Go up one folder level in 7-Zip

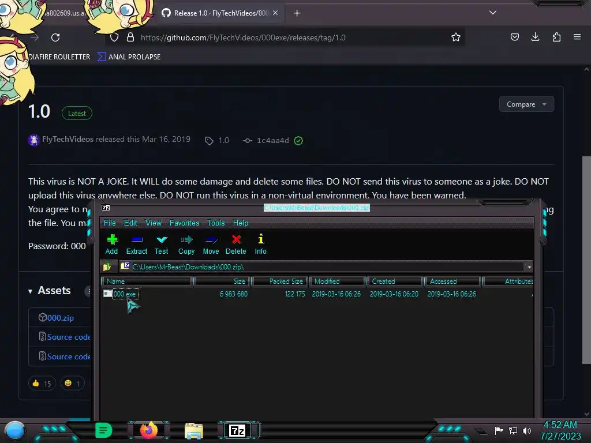107,266
